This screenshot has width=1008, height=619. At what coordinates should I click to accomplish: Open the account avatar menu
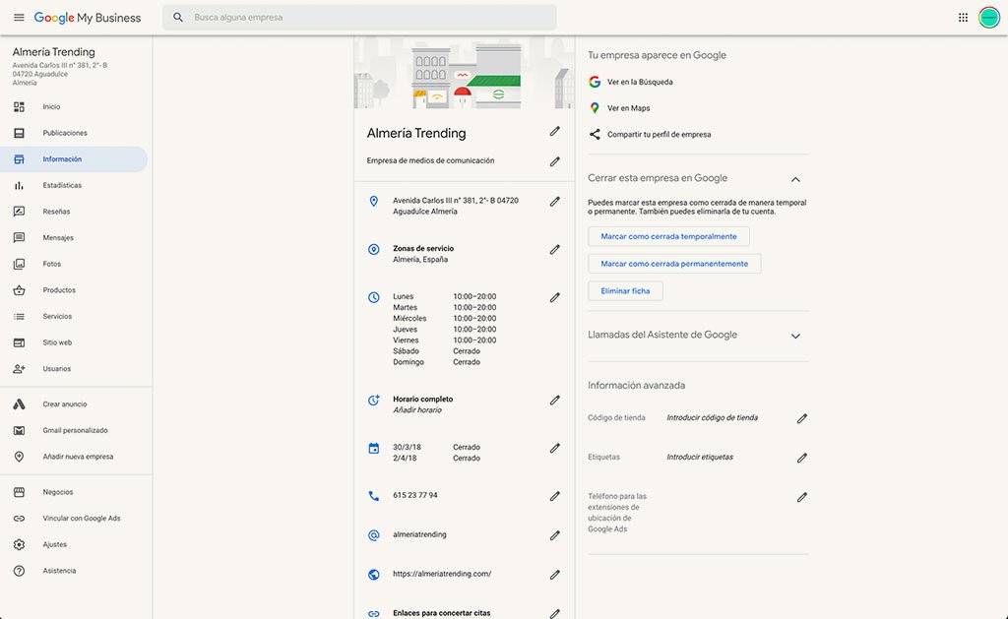click(988, 18)
